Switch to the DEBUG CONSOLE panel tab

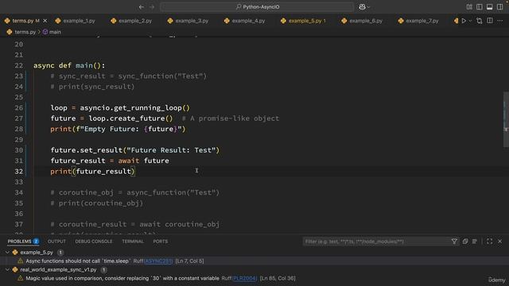(x=94, y=242)
